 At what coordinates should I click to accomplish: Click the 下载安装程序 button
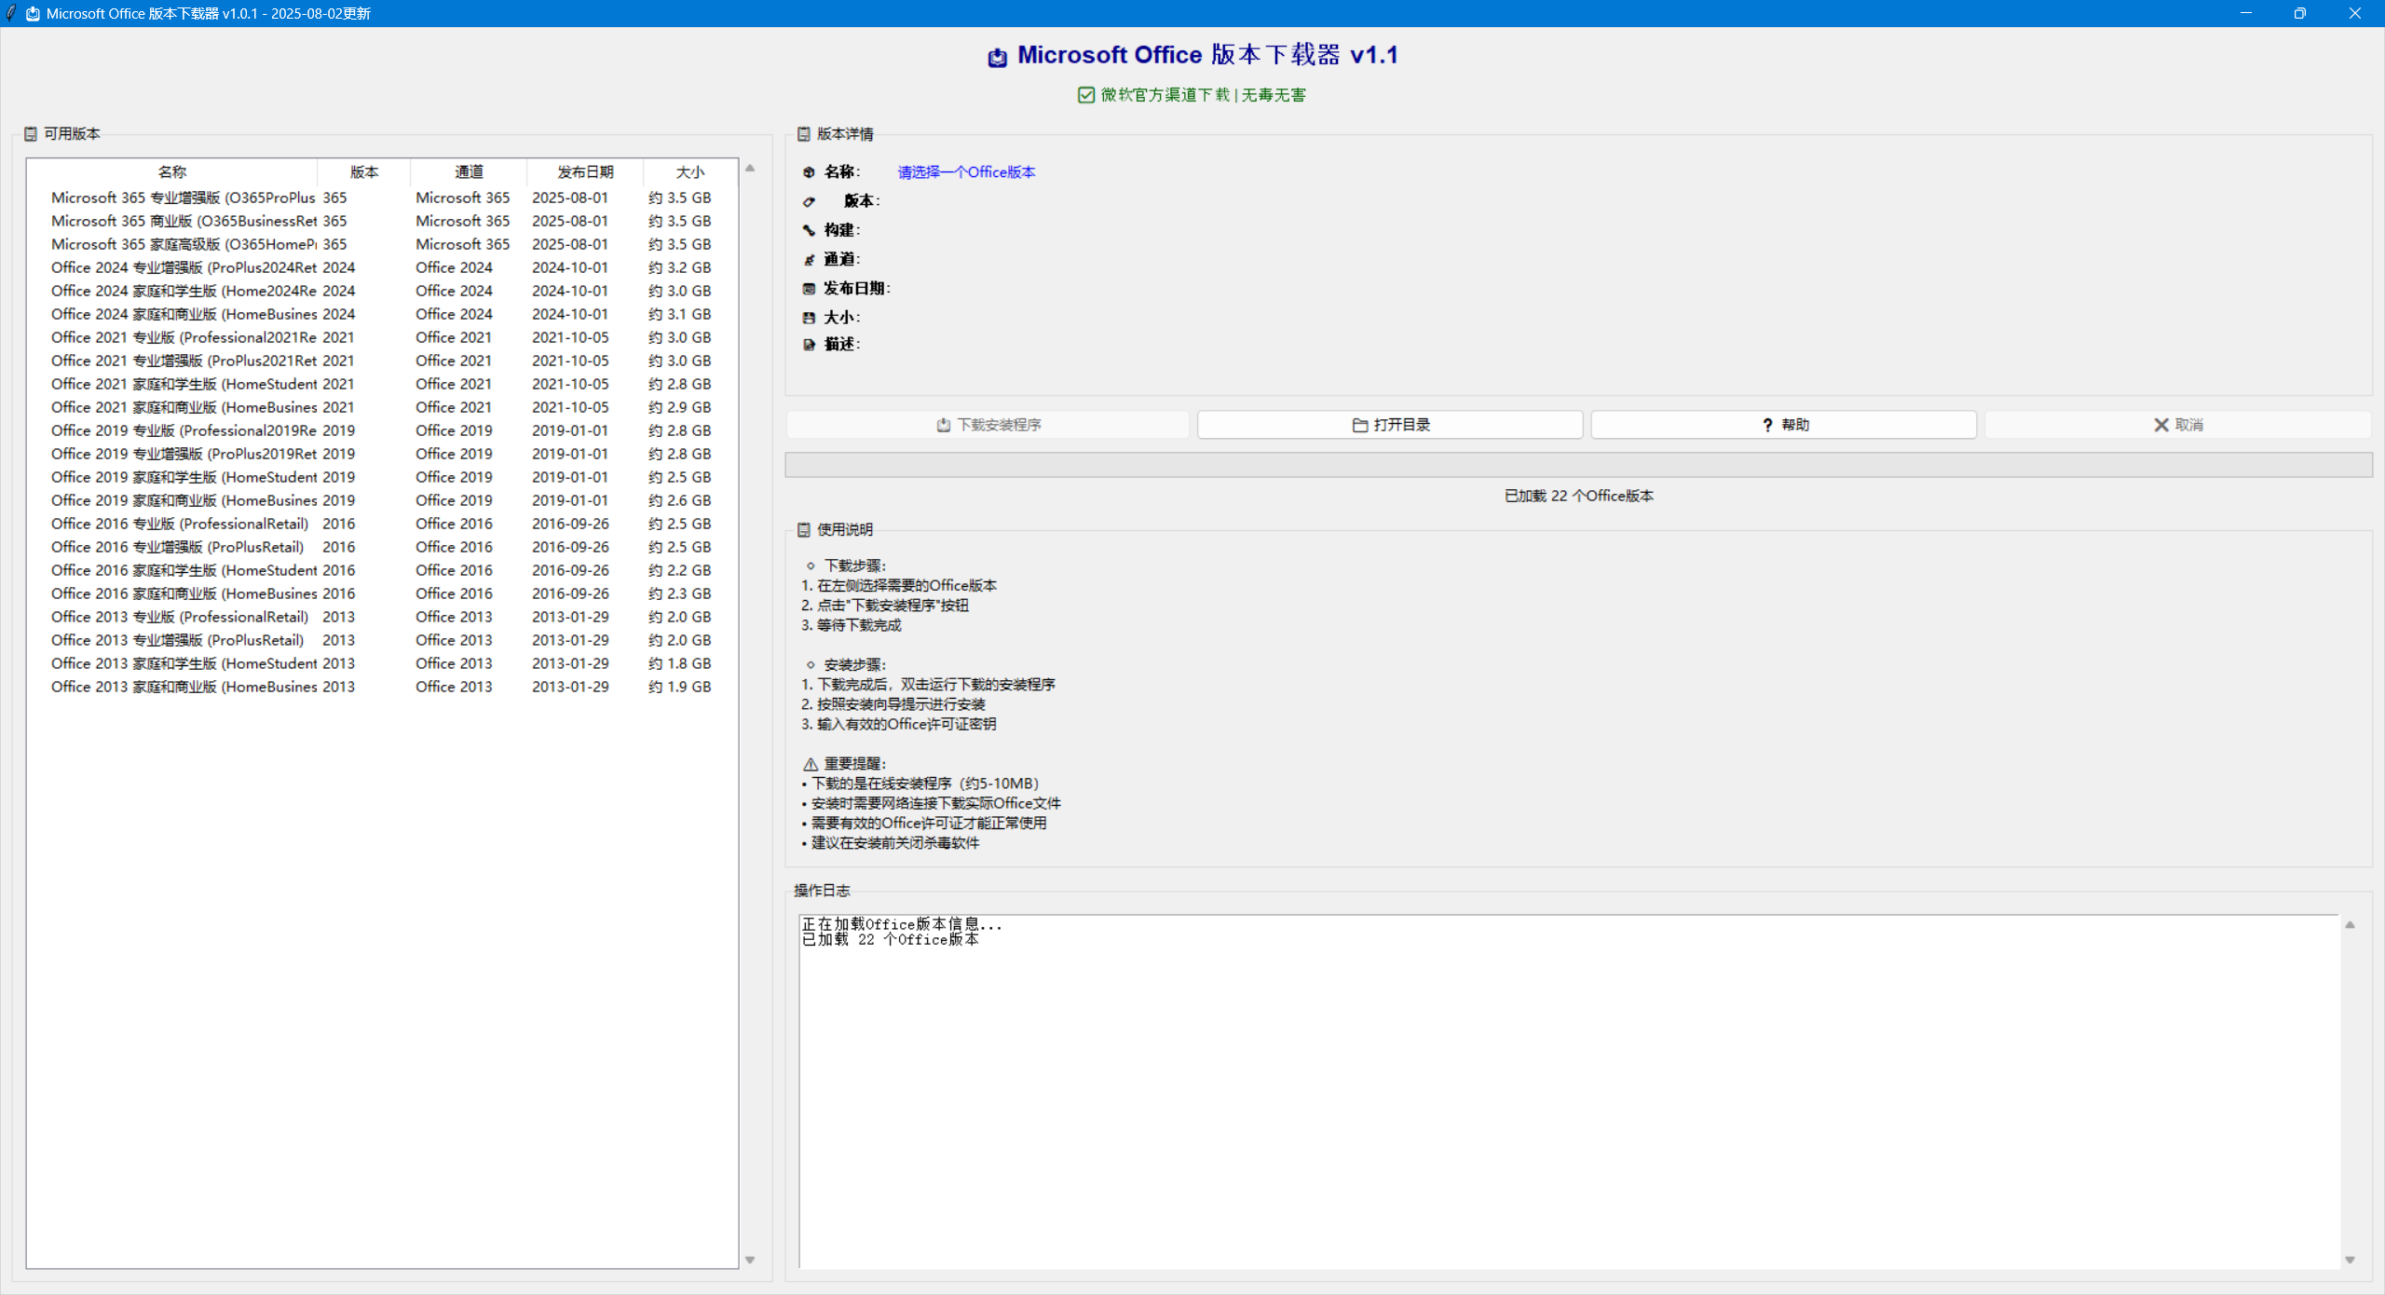pyautogui.click(x=988, y=425)
